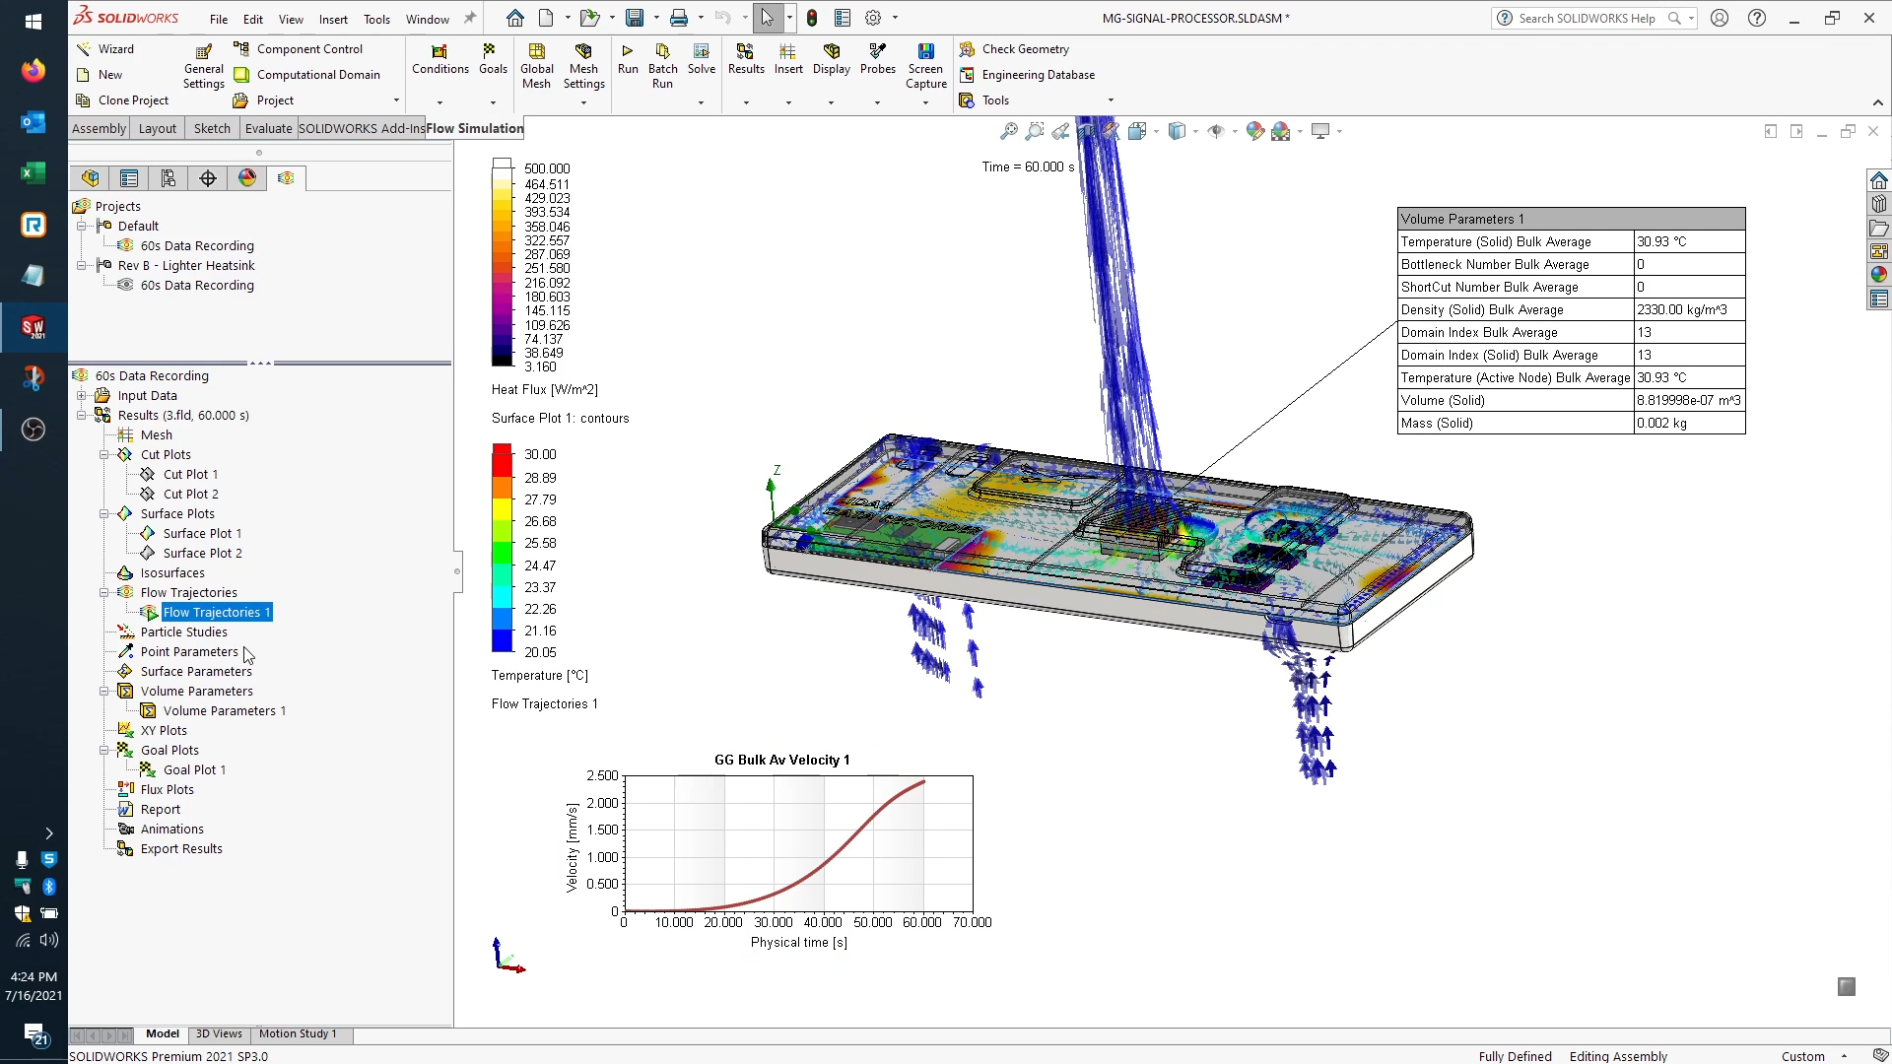
Task: Click the Solve tool
Action: coord(701,59)
